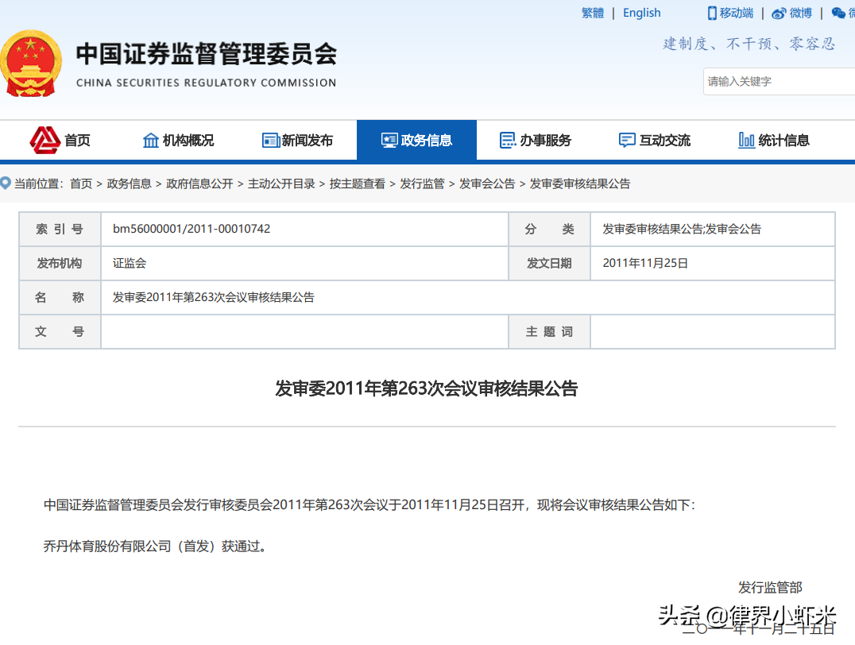The width and height of the screenshot is (855, 645).
Task: Click the 统计信息 bar chart icon
Action: 745,140
